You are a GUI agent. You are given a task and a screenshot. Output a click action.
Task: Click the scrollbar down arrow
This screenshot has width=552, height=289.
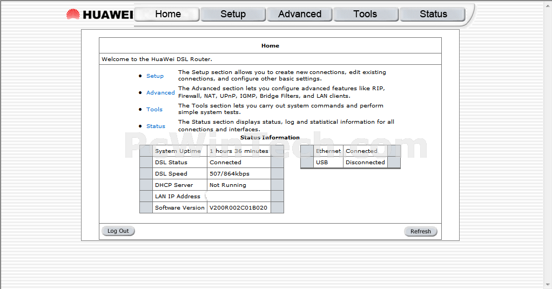coord(548,285)
